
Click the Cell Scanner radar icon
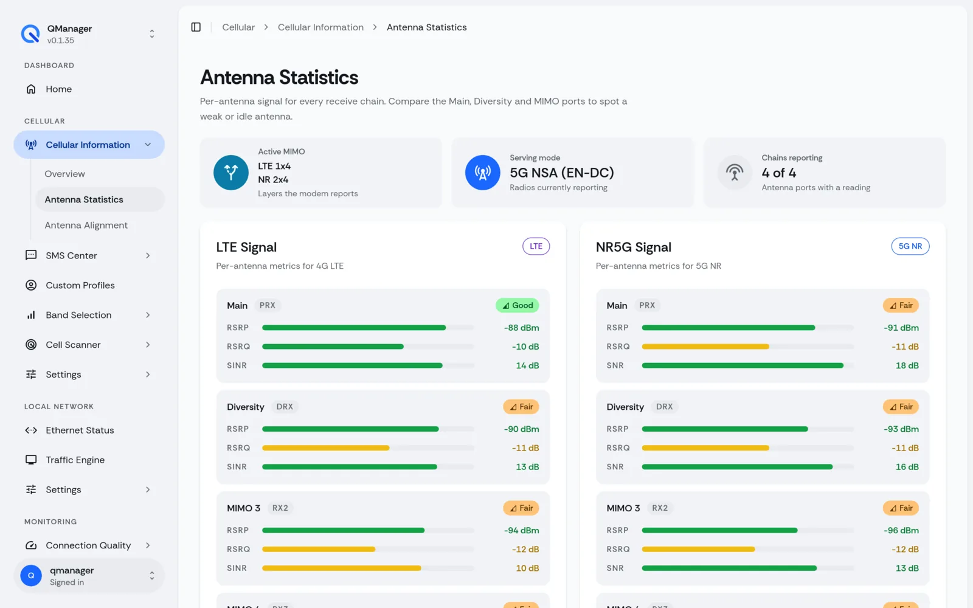click(31, 345)
